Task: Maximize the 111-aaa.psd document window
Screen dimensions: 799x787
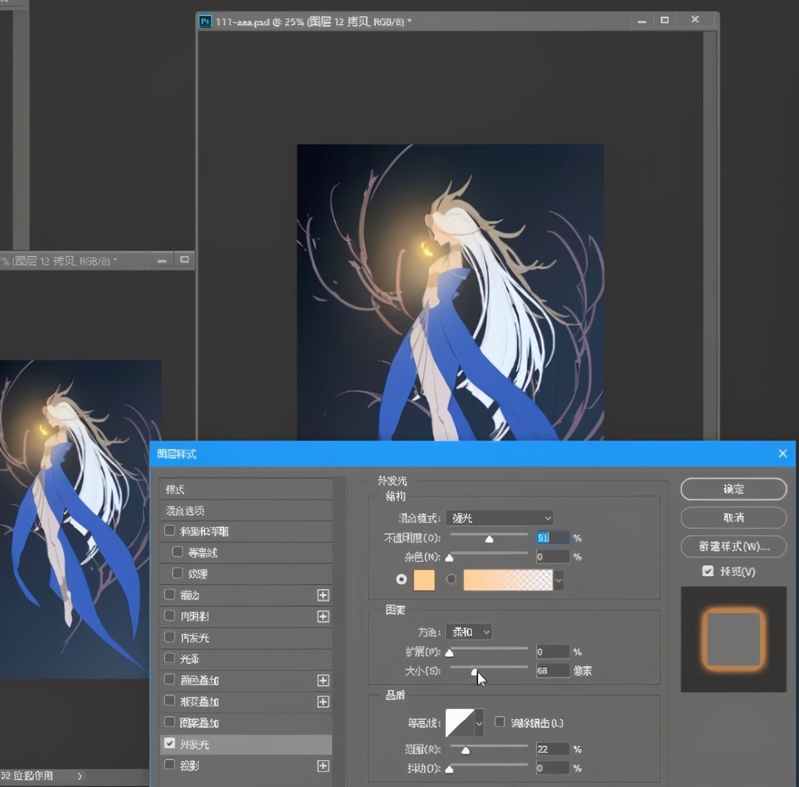Action: coord(665,20)
